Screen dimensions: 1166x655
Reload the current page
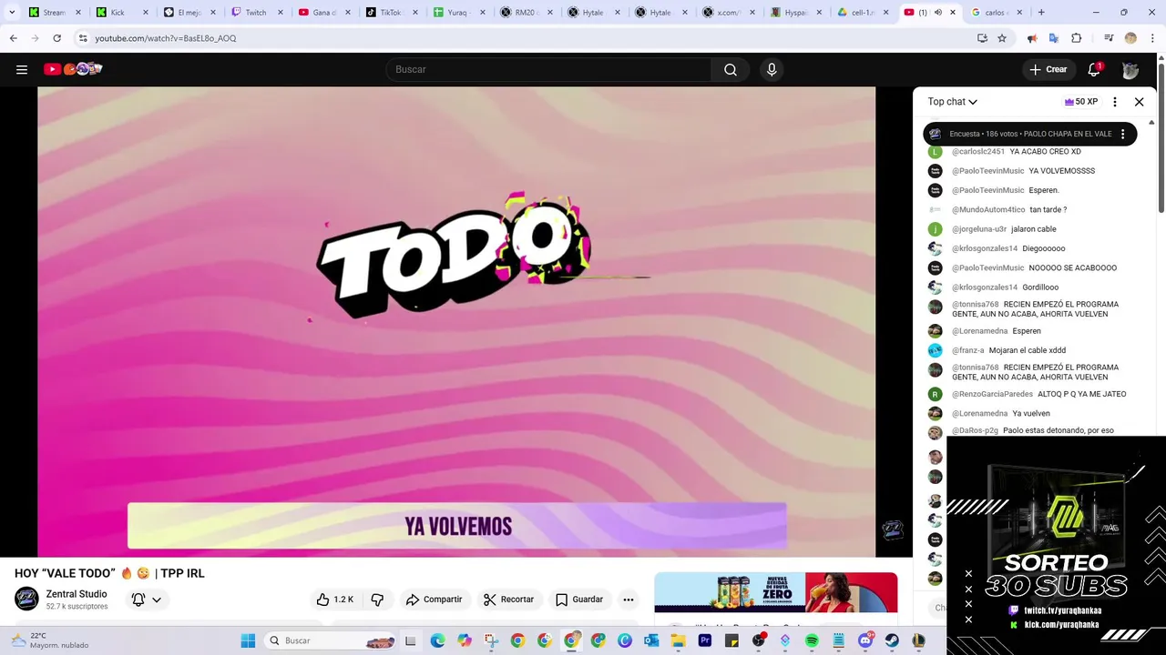coord(56,38)
